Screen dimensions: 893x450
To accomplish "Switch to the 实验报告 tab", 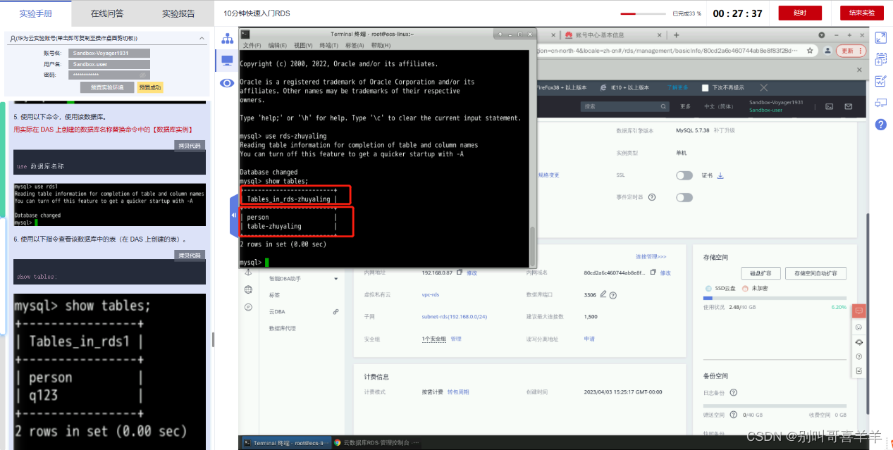I will click(178, 13).
